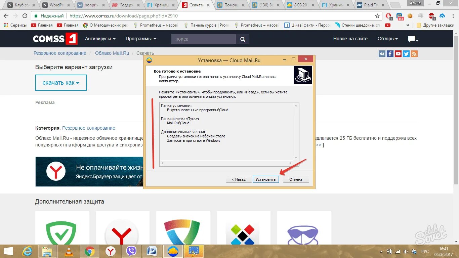Cancel installation with Отмена button

point(296,179)
